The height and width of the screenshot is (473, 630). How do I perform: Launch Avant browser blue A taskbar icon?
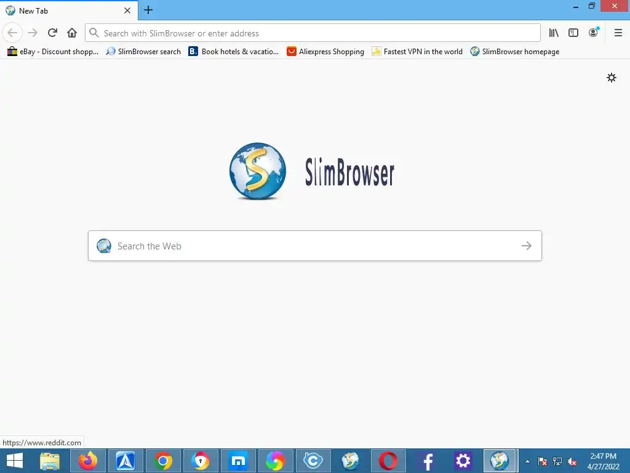[126, 461]
